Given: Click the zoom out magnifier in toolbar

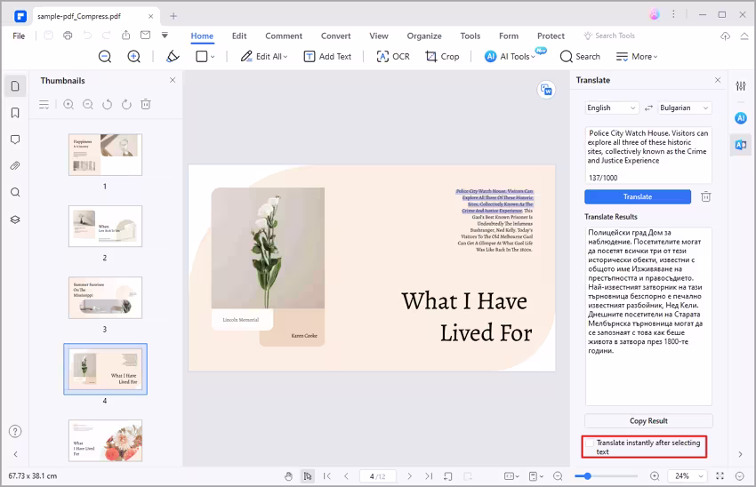Looking at the screenshot, I should 105,56.
